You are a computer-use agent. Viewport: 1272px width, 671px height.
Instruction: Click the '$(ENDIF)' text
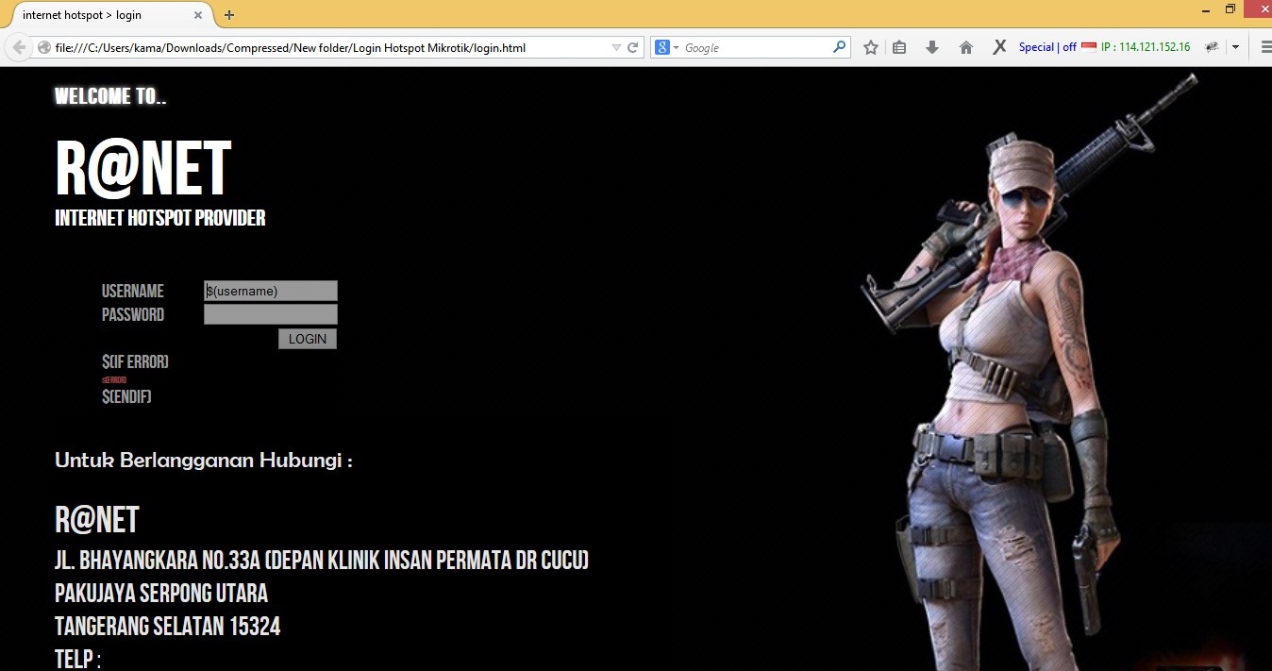click(x=126, y=397)
